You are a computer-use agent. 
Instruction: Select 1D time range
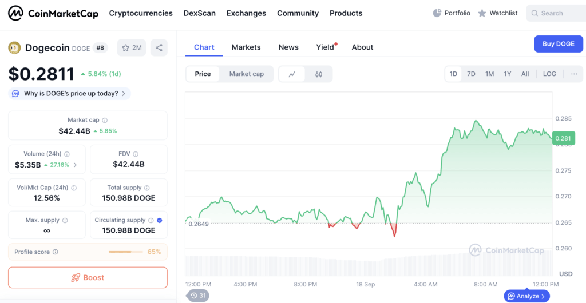(x=453, y=74)
